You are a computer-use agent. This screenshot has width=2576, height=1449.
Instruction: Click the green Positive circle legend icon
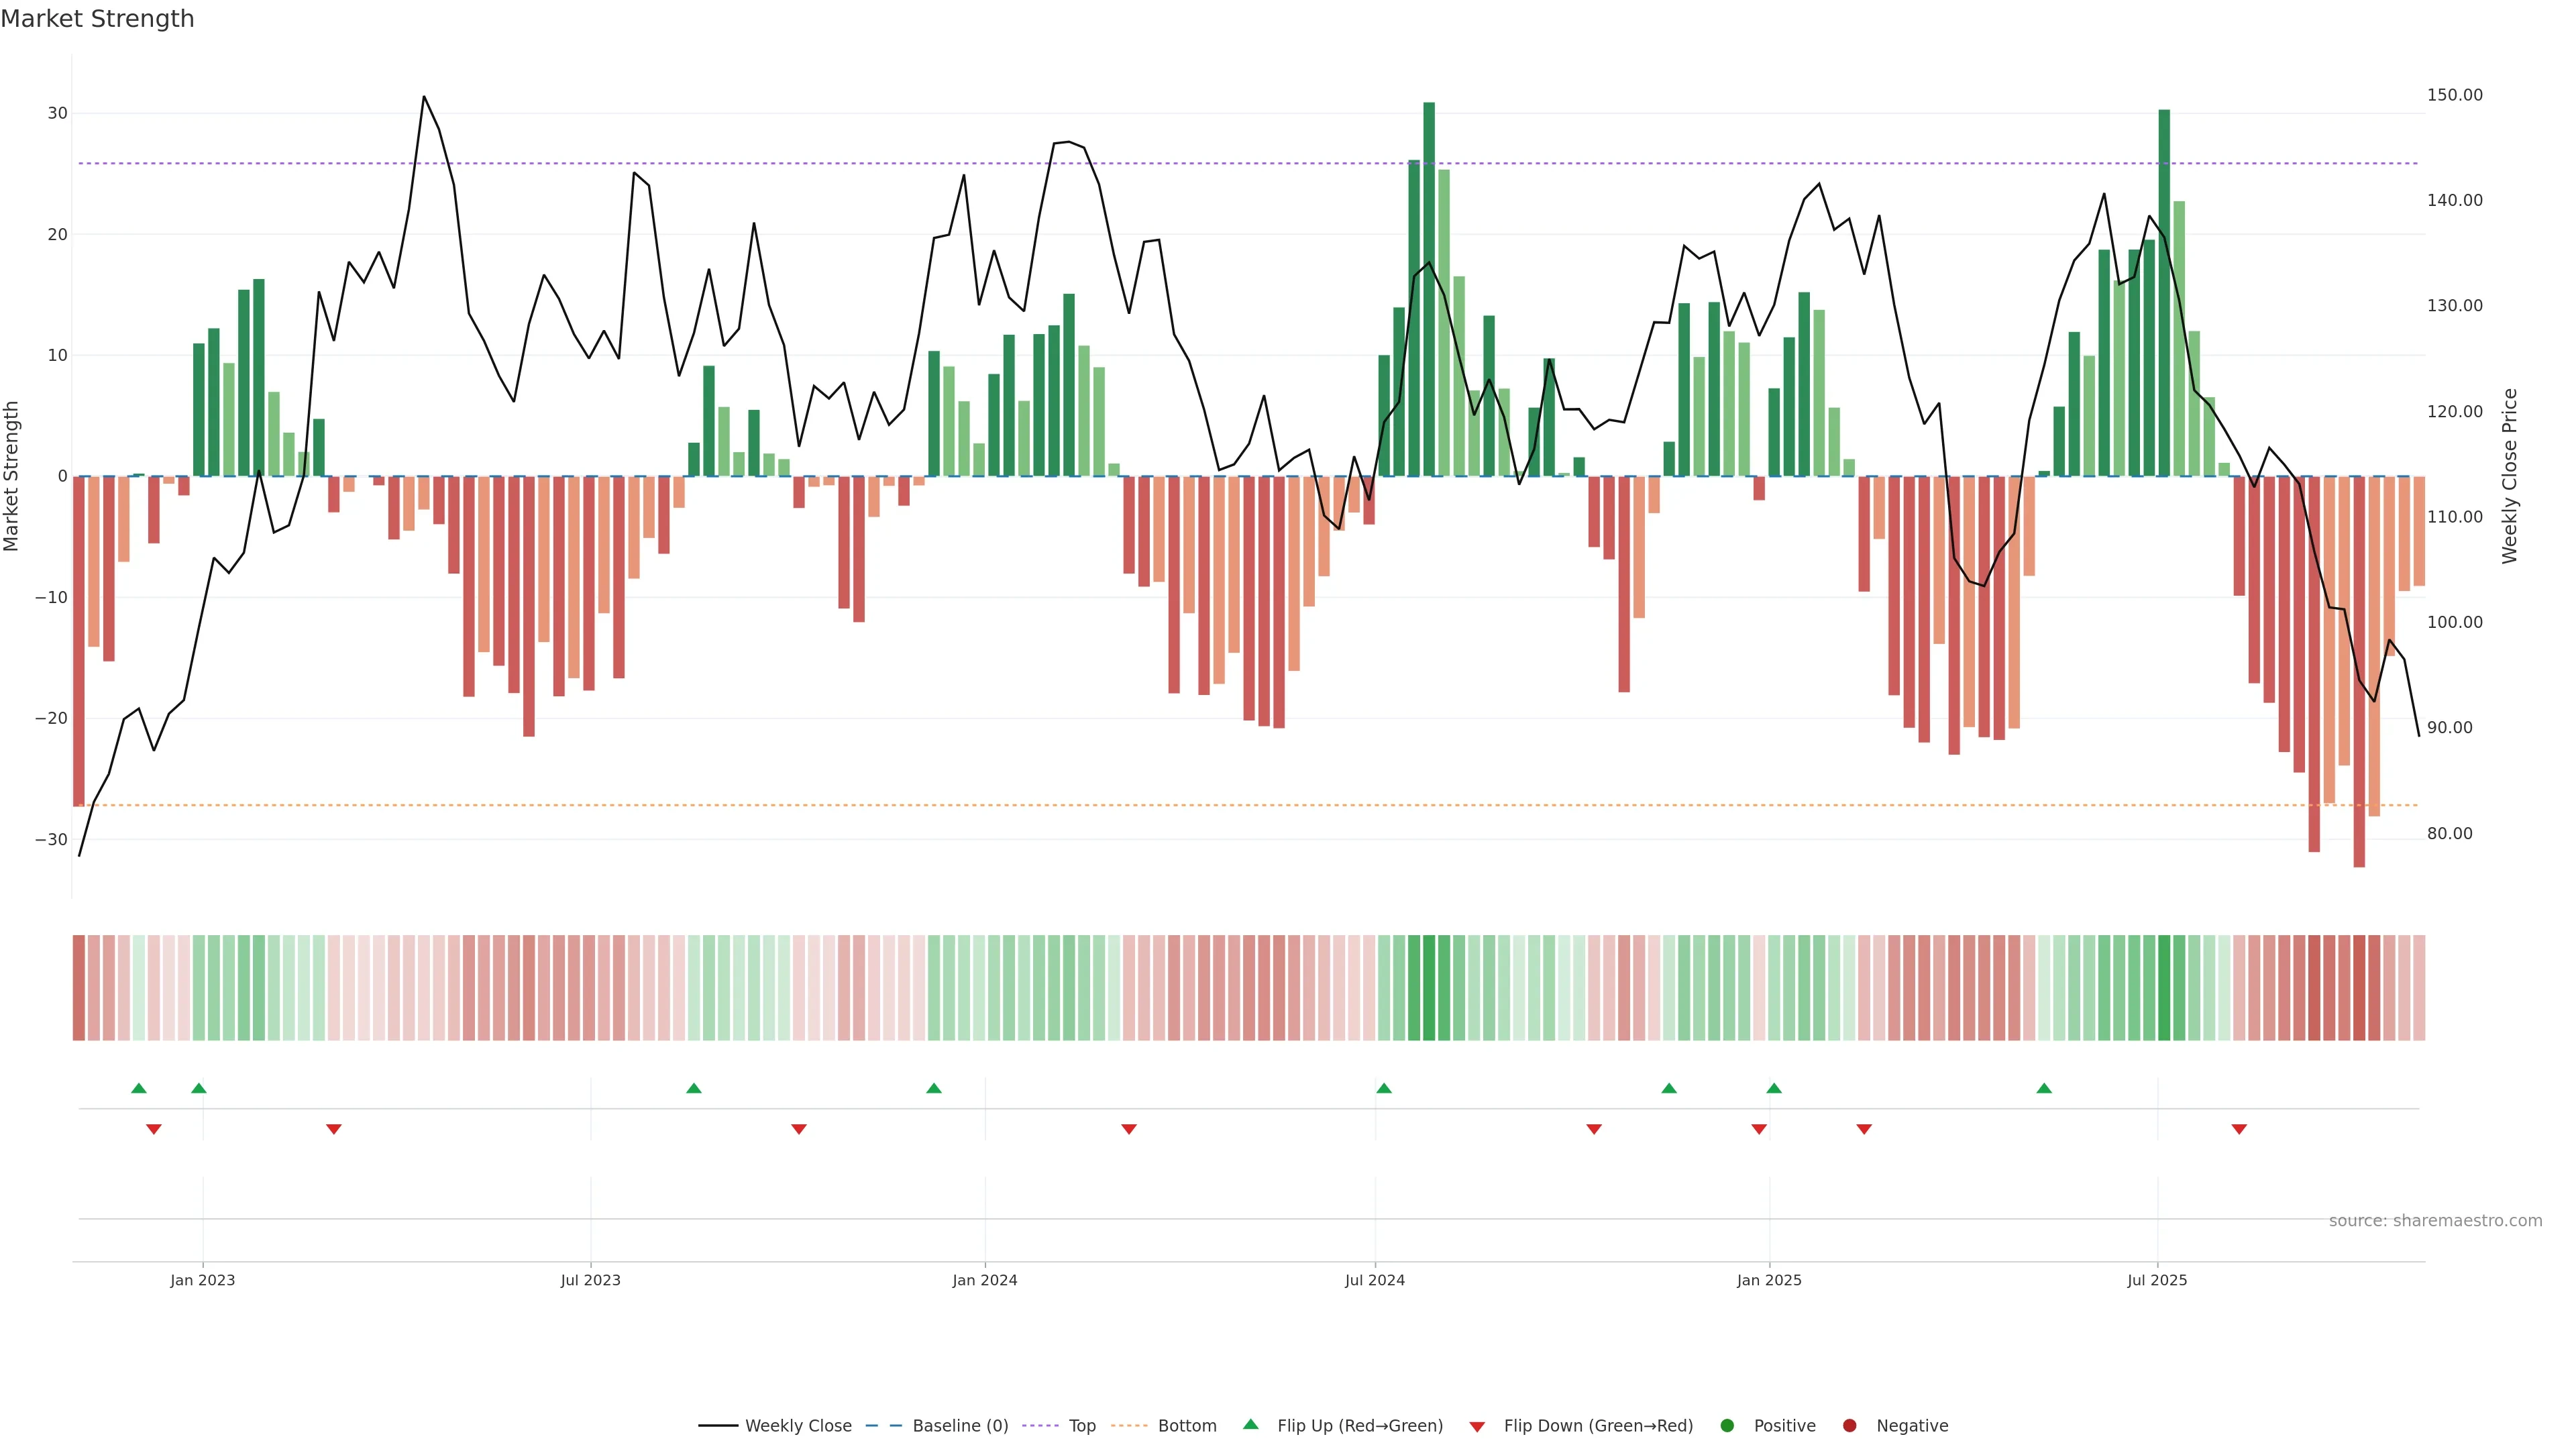point(1727,1426)
